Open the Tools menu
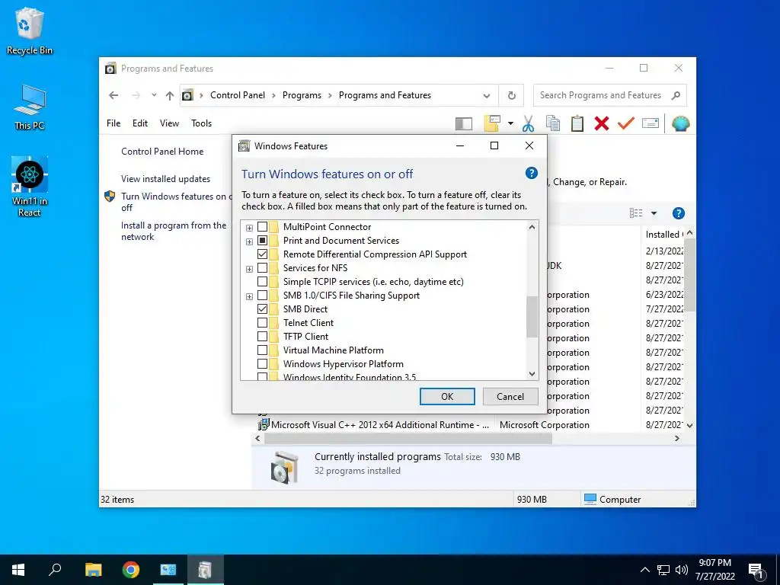 pyautogui.click(x=201, y=123)
